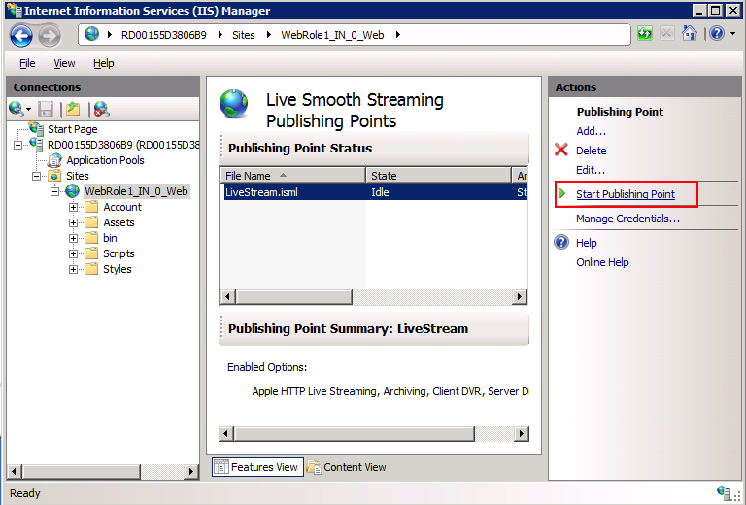Select the LiveStream.isml row

tap(375, 192)
